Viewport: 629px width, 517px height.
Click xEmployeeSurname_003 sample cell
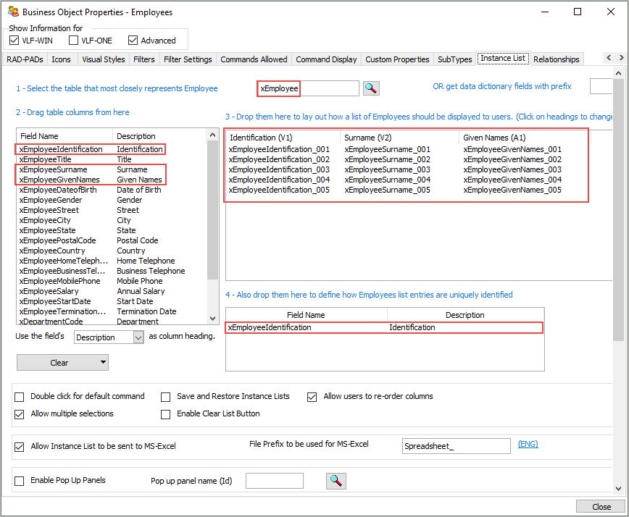(x=387, y=169)
